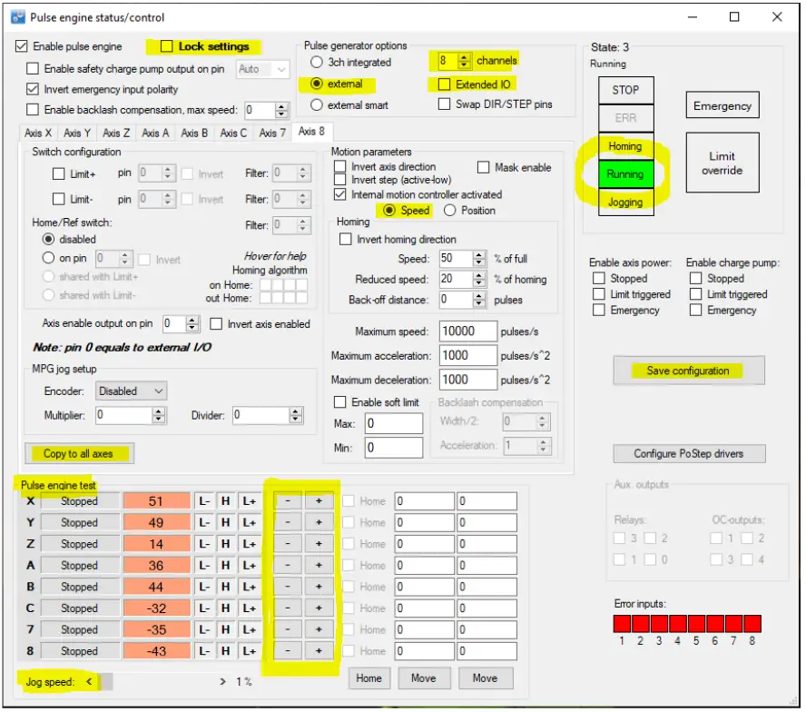This screenshot has height=712, width=806.
Task: Click the Maximum speed input field
Action: [x=467, y=332]
